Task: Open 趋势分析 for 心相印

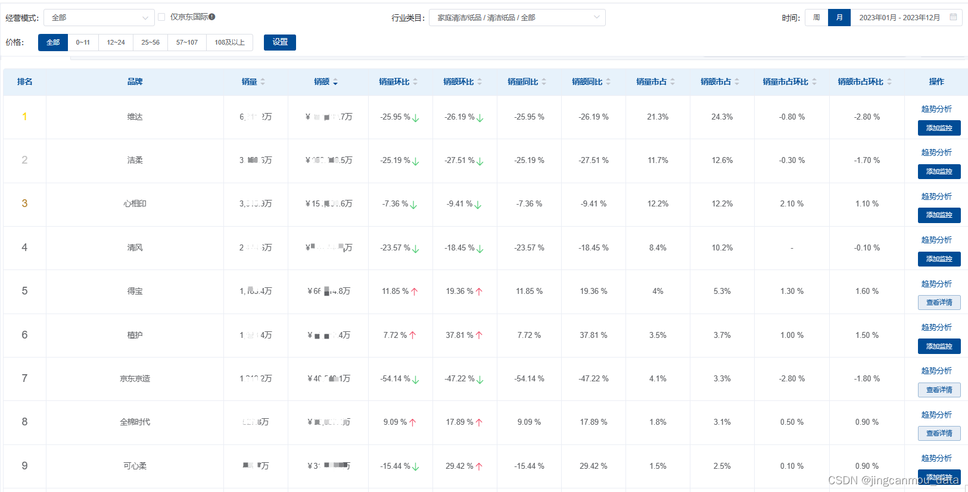Action: coord(936,196)
